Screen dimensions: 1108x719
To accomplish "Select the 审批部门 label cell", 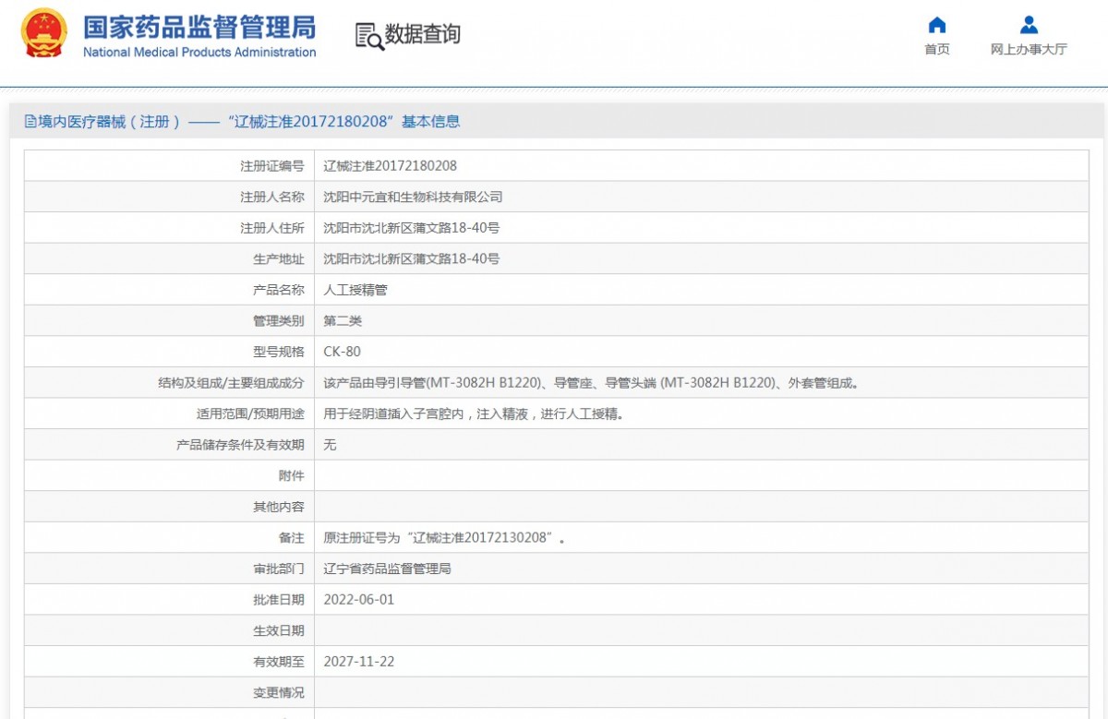I will tap(170, 569).
